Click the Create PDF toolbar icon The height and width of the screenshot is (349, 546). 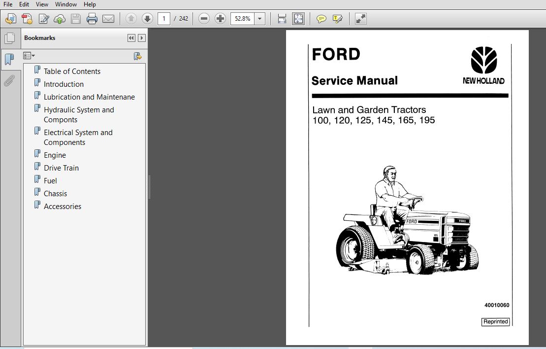[x=27, y=19]
